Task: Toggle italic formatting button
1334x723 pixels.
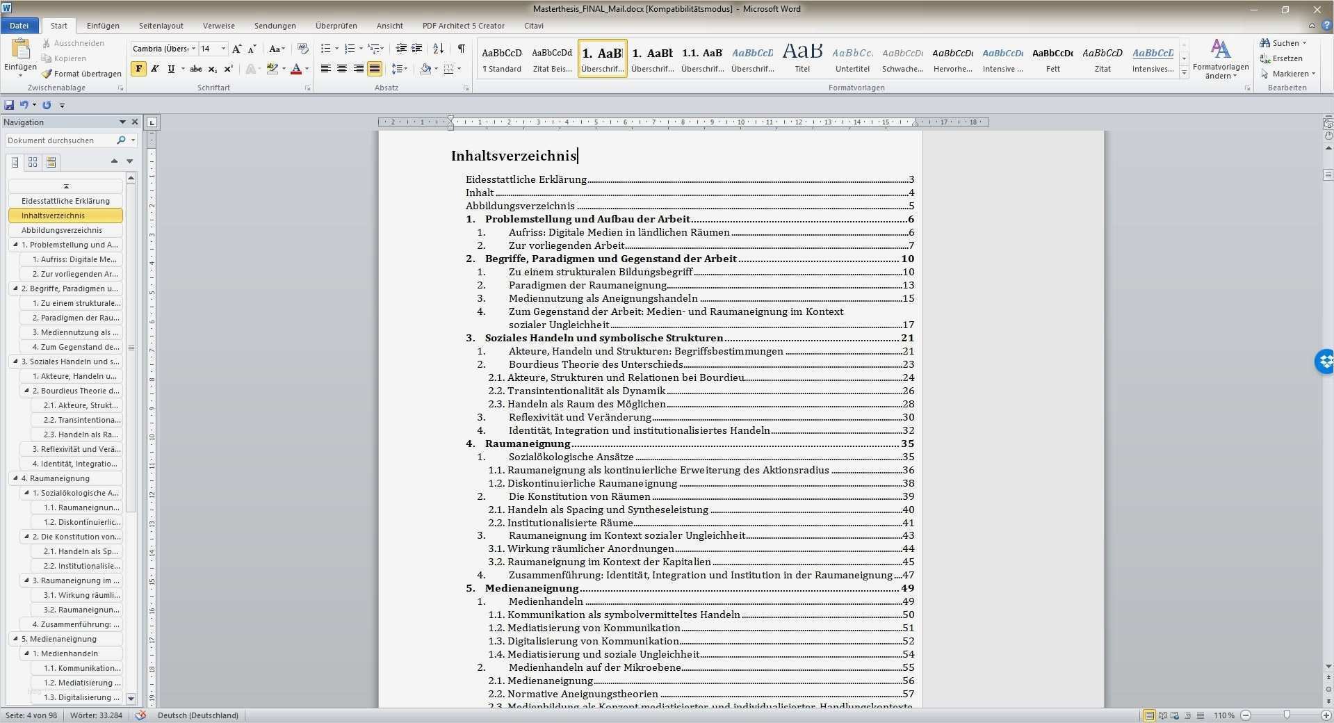Action: tap(155, 69)
